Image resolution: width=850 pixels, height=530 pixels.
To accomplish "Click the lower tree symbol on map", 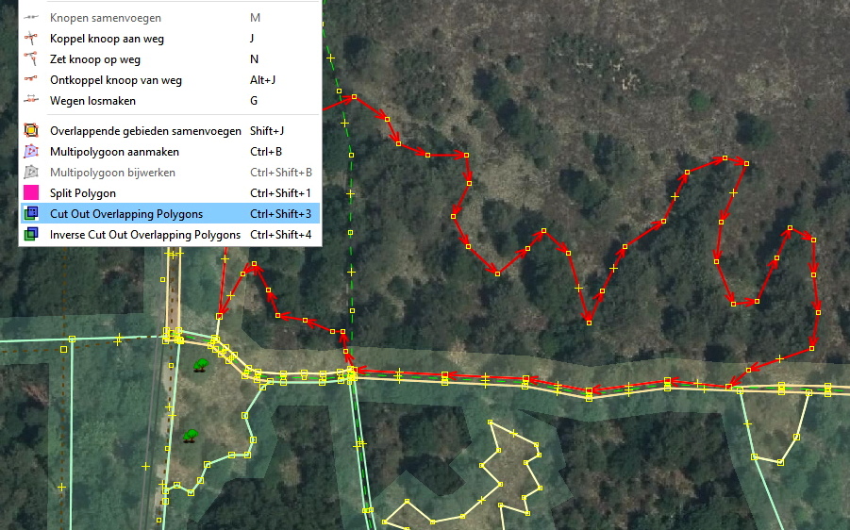I will point(190,436).
